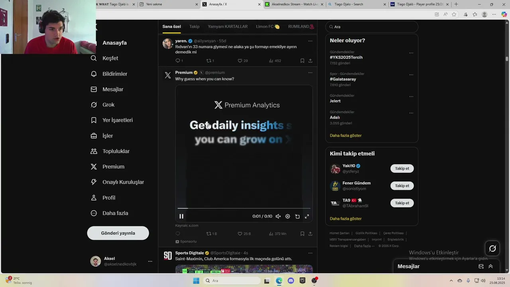Like yaren's post with 29 likes
This screenshot has height=287, width=510.
pyautogui.click(x=240, y=61)
